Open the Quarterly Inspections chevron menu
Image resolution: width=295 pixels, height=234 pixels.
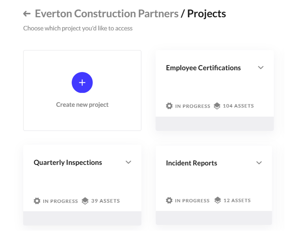click(128, 162)
